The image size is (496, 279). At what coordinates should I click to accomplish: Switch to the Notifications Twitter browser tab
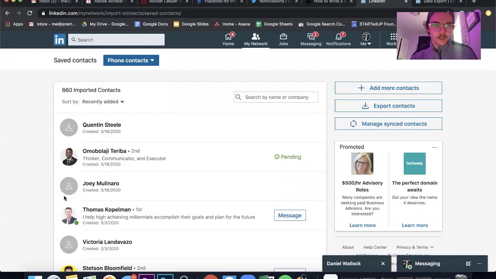(x=275, y=2)
